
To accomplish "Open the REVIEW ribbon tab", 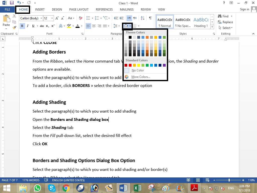I will [x=146, y=9].
